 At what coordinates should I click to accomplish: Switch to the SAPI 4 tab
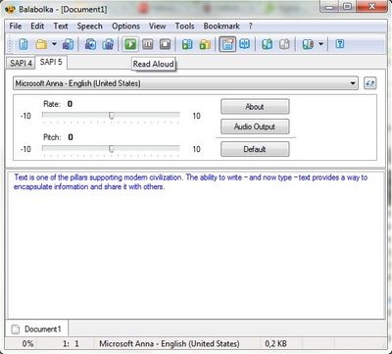(x=21, y=63)
